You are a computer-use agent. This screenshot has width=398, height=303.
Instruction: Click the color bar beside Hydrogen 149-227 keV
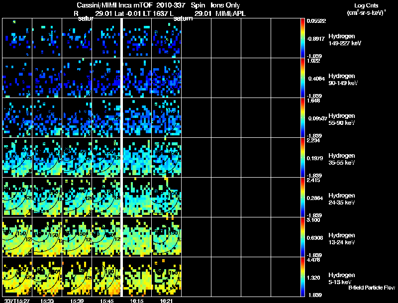tap(302, 38)
